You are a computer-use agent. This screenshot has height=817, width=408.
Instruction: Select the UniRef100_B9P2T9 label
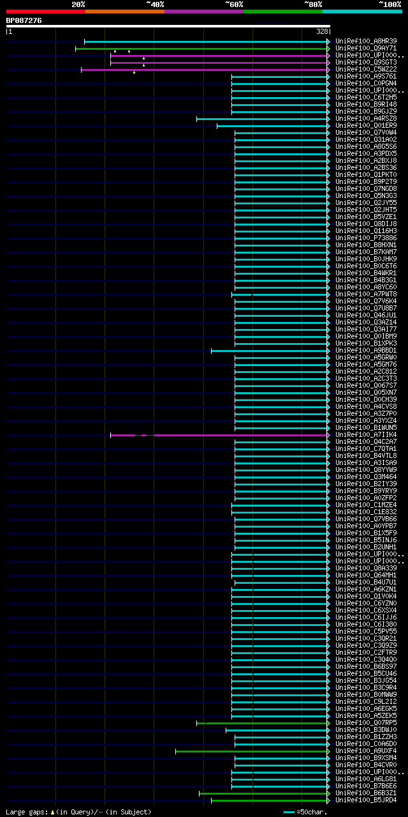pos(366,181)
